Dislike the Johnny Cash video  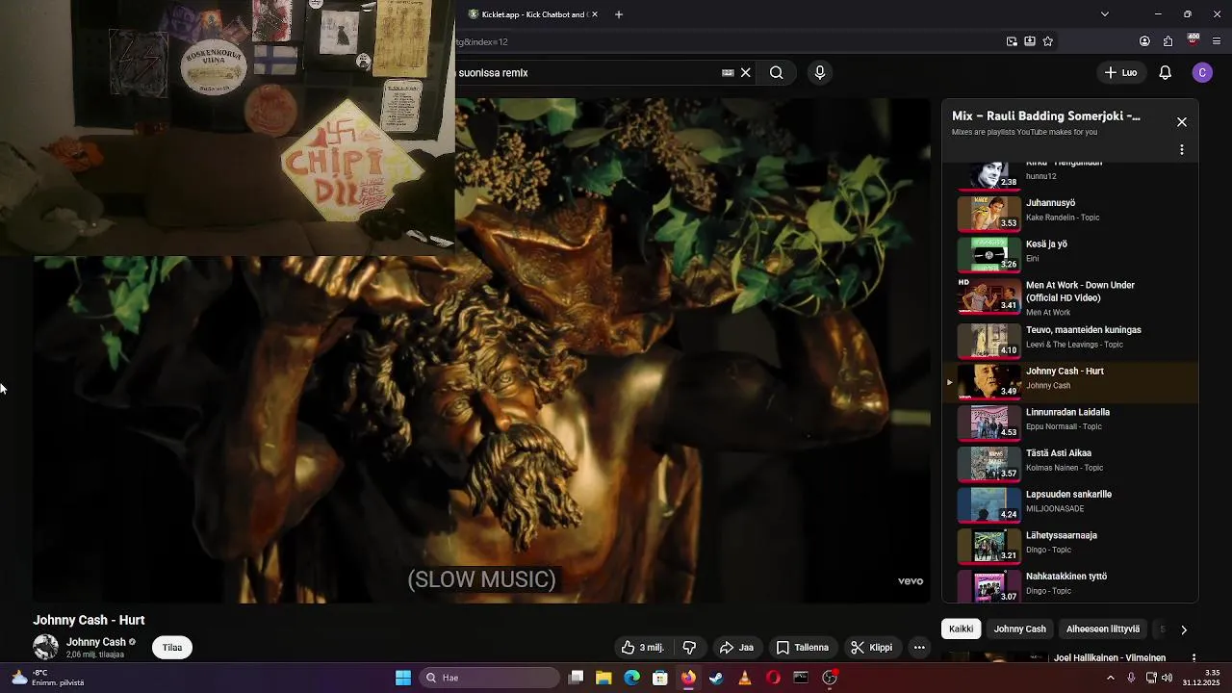pyautogui.click(x=689, y=648)
